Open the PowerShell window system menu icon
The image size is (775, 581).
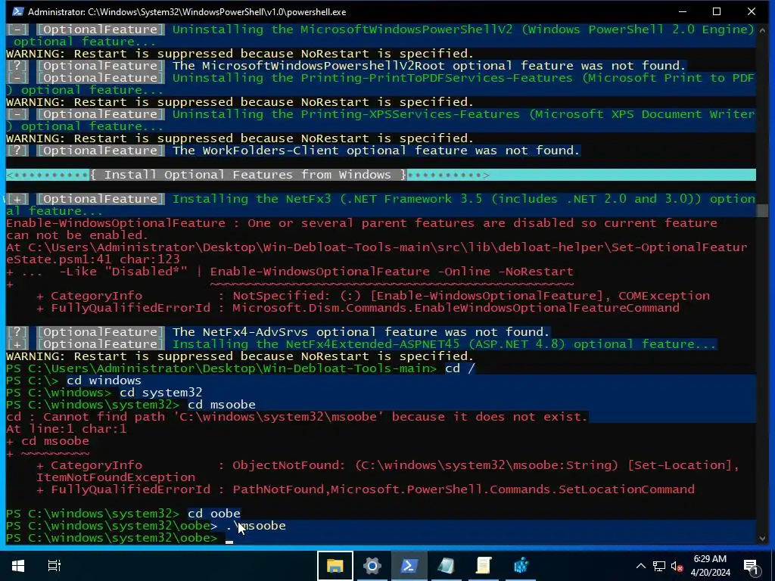18,11
